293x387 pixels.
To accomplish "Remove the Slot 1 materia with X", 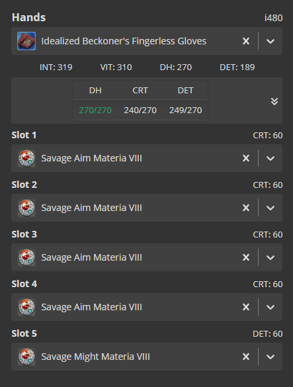I will [x=246, y=158].
